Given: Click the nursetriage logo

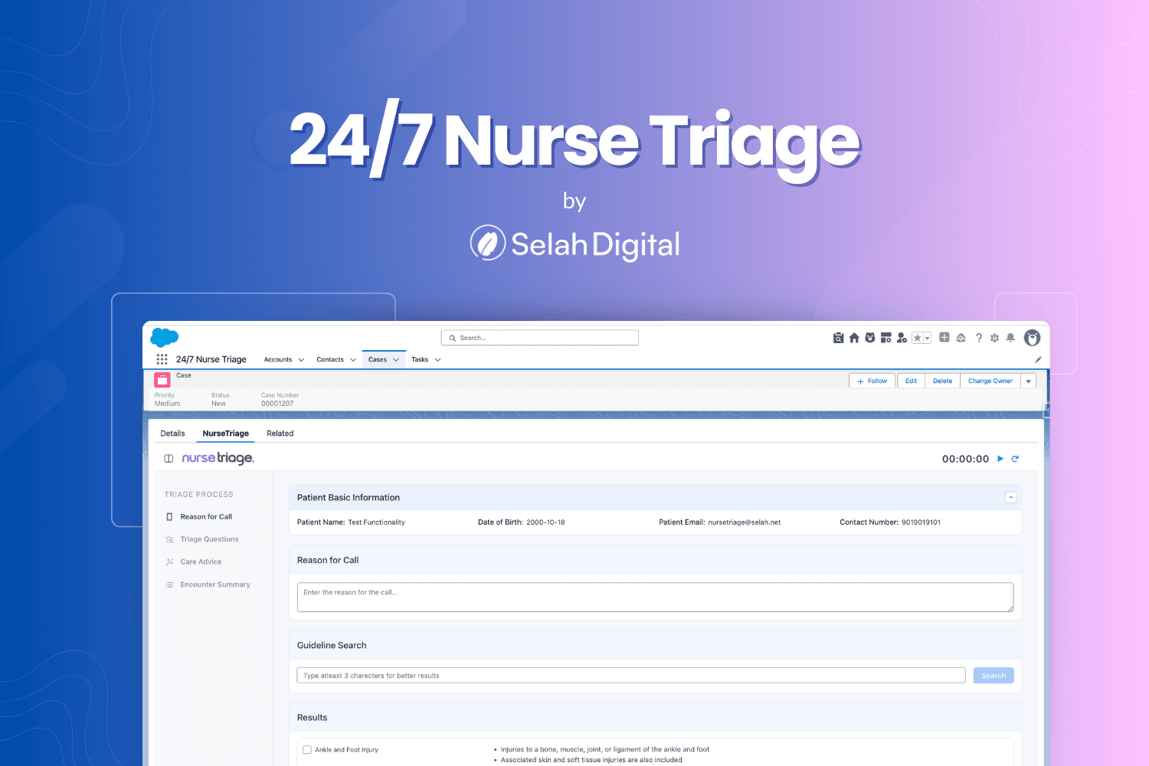Looking at the screenshot, I should (218, 458).
